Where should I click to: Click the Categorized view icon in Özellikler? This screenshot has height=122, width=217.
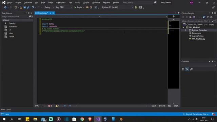pos(183,69)
